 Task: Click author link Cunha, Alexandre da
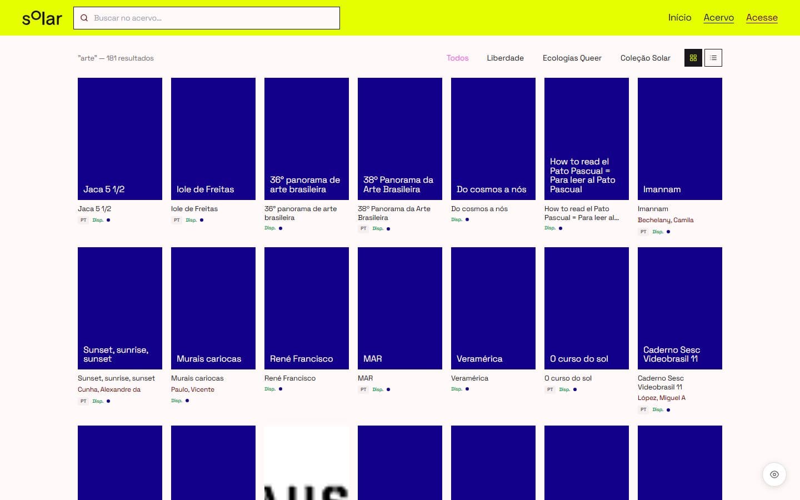point(109,389)
